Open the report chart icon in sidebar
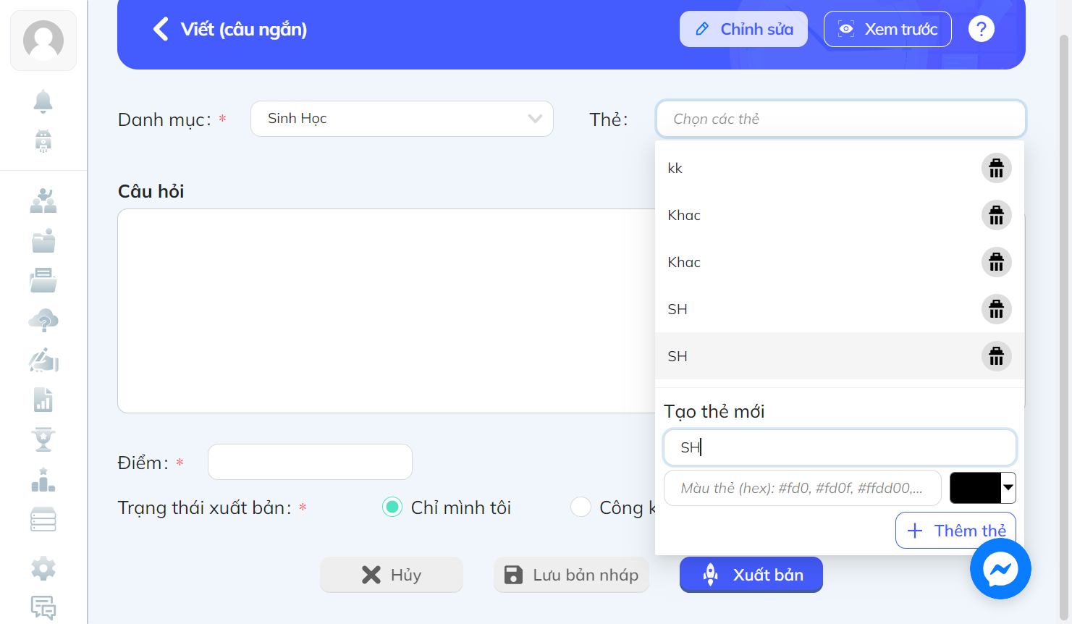 tap(43, 400)
